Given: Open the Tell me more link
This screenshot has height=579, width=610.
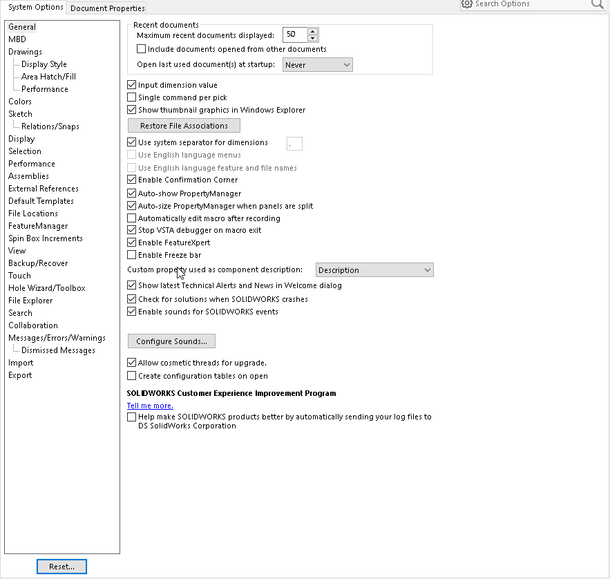Looking at the screenshot, I should (150, 406).
